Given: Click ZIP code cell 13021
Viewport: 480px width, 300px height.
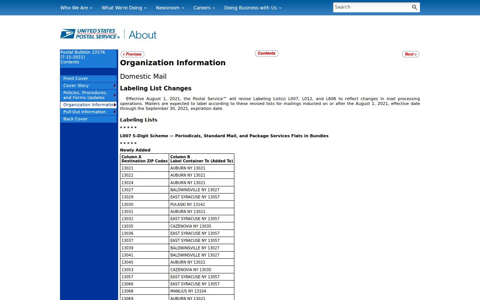Looking at the screenshot, I should pos(145,168).
